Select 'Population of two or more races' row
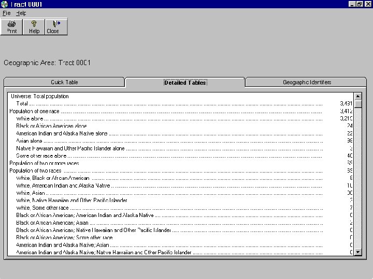 pos(181,163)
